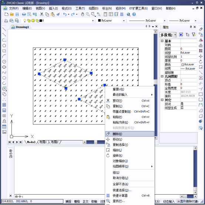
Task: Click the Print icon in main toolbar
Action: [24, 14]
